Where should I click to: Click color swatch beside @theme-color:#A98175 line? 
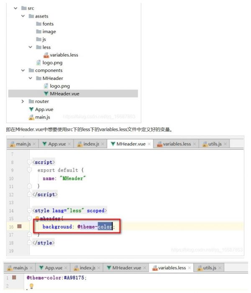pyautogui.click(x=14, y=277)
